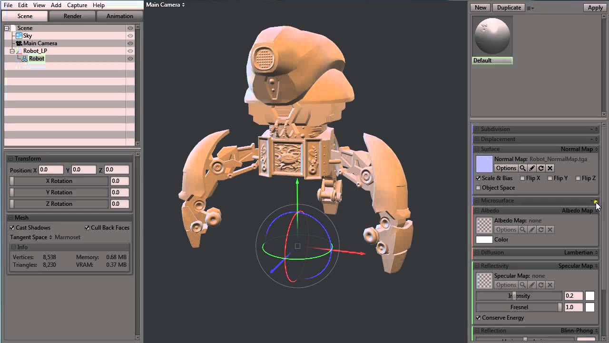Enable the Object Space checkbox
Screen dimensions: 609x343
pyautogui.click(x=478, y=188)
